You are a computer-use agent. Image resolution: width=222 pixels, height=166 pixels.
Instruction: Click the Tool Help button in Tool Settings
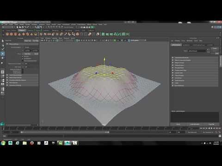coord(36,41)
